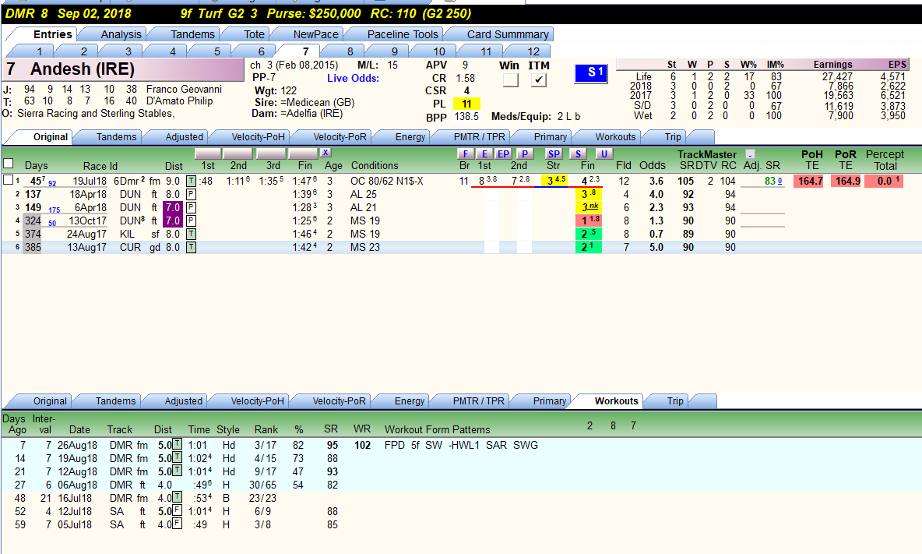Screen dimensions: 922x554
Task: Click the P surface icon in 18Apr18 paceline
Action: click(x=191, y=194)
